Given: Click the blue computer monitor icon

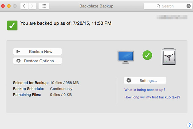Looking at the screenshot, I should (x=126, y=57).
